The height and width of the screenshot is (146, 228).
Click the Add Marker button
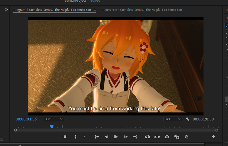(65, 137)
